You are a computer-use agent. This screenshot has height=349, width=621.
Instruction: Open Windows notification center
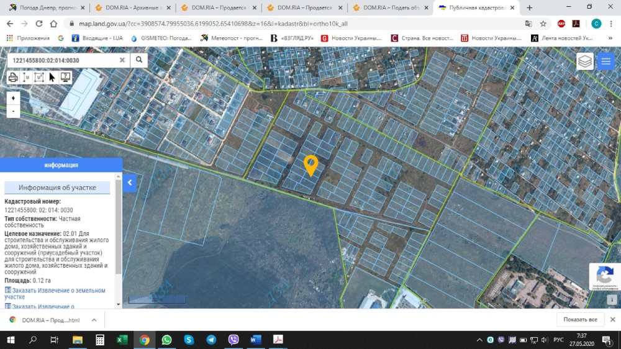(606, 340)
